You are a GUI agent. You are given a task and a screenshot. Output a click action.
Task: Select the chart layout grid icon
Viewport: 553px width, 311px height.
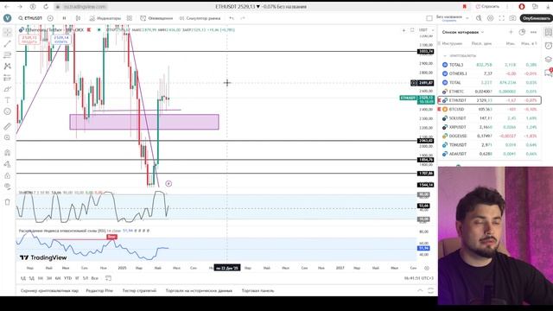429,18
